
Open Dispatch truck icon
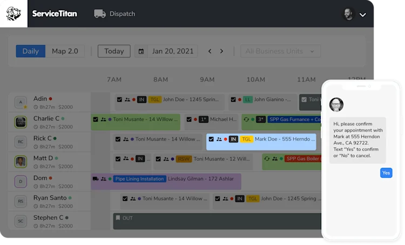(100, 13)
